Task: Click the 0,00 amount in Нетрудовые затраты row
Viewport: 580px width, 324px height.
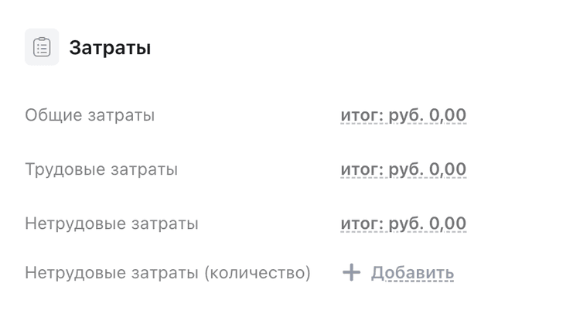Action: tap(448, 223)
